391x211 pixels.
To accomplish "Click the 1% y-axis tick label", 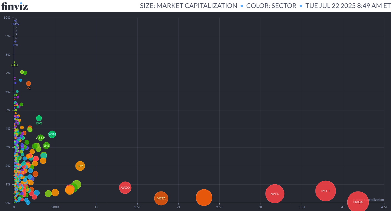I will 8,184.
